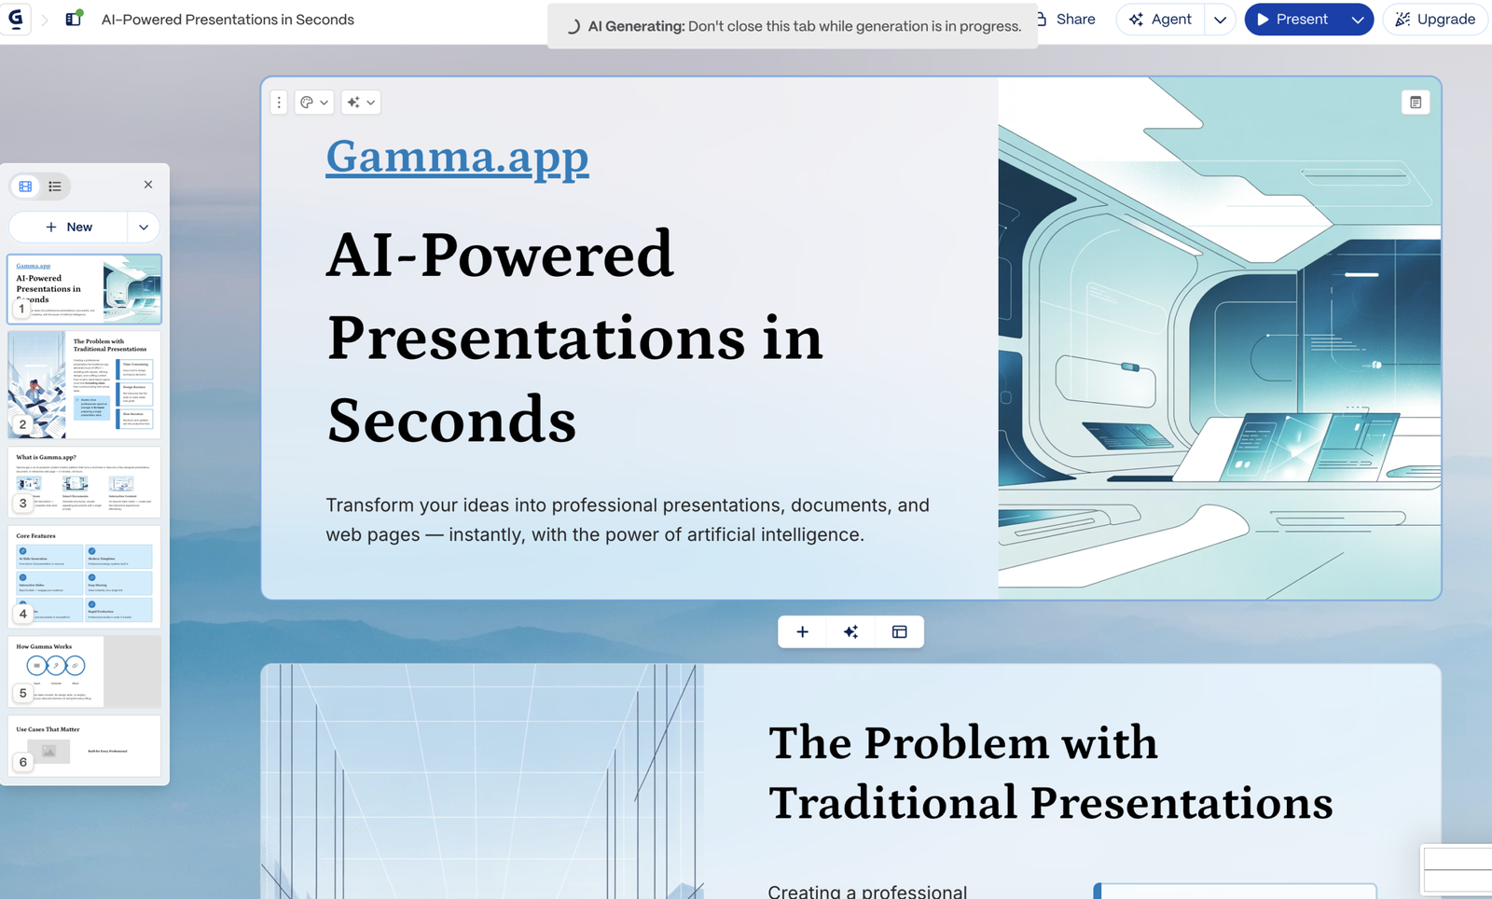Expand the Present options arrow
The height and width of the screenshot is (899, 1492).
click(x=1357, y=20)
